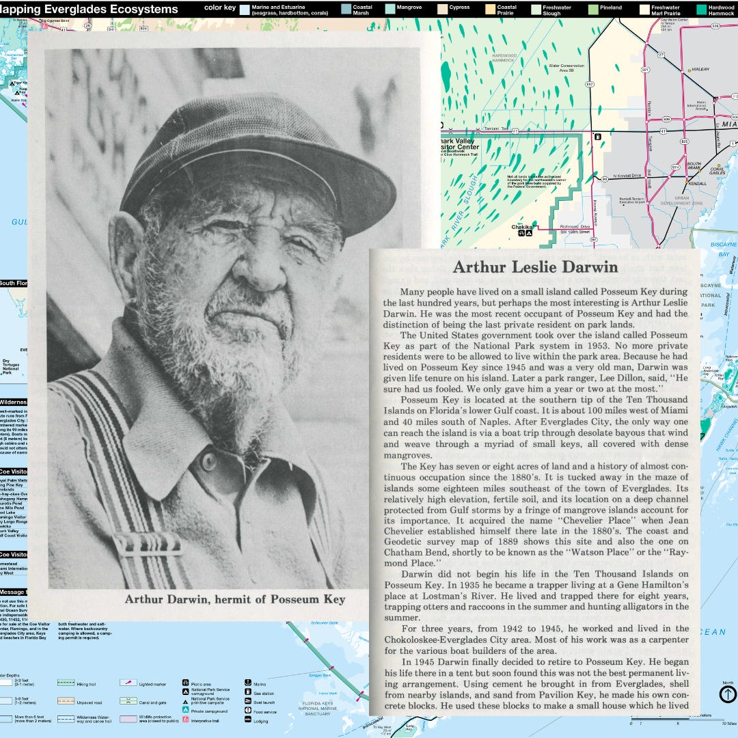Click the picnic icon under Chekika
The width and height of the screenshot is (738, 738).
tap(521, 232)
